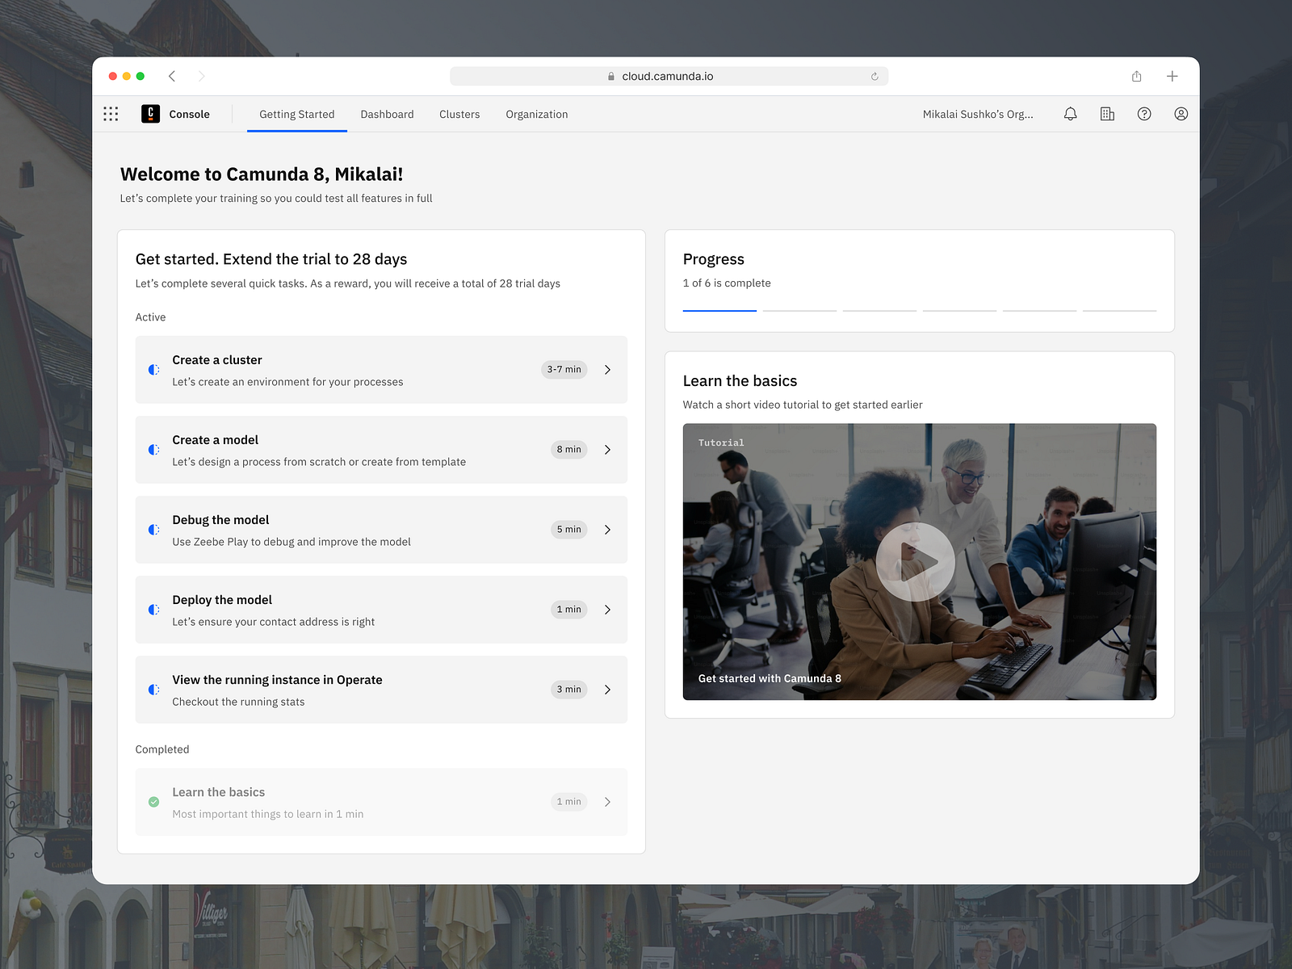This screenshot has height=969, width=1292.
Task: Expand the Create a model task chevron
Action: click(607, 450)
